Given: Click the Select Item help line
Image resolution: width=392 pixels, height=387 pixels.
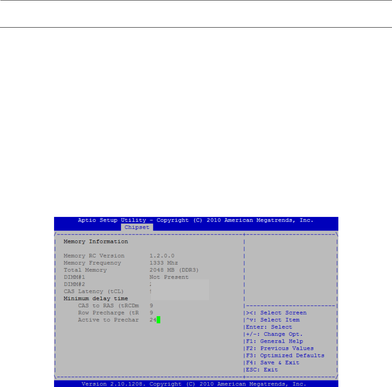Looking at the screenshot, I should point(273,320).
